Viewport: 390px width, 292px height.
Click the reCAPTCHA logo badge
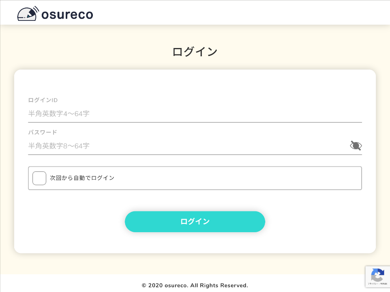[x=377, y=275]
